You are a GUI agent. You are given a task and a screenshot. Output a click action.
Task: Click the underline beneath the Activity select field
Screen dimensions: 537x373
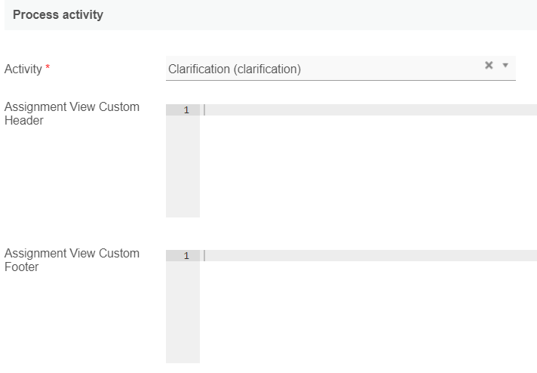[340, 81]
